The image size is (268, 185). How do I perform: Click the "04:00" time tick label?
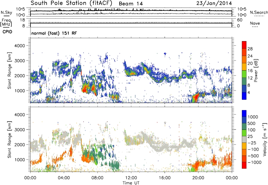(64, 178)
